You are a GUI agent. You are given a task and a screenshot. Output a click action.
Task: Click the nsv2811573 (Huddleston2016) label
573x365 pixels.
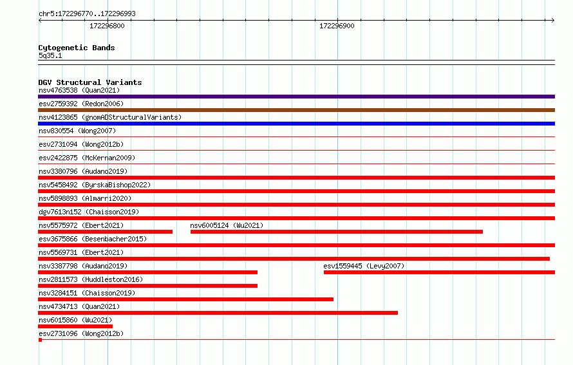91,279
